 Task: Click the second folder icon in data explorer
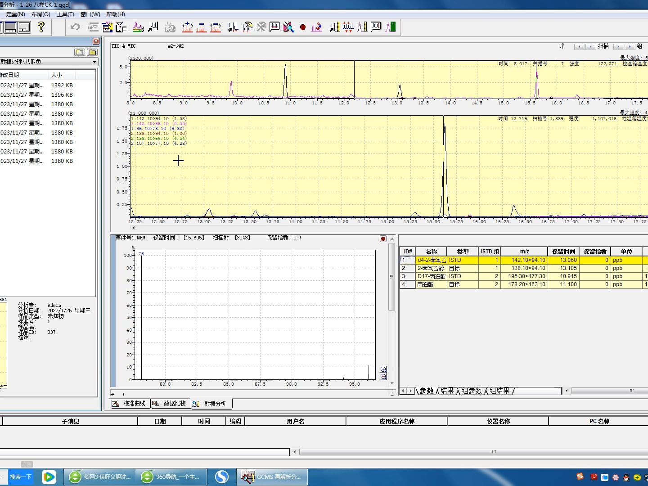(92, 52)
